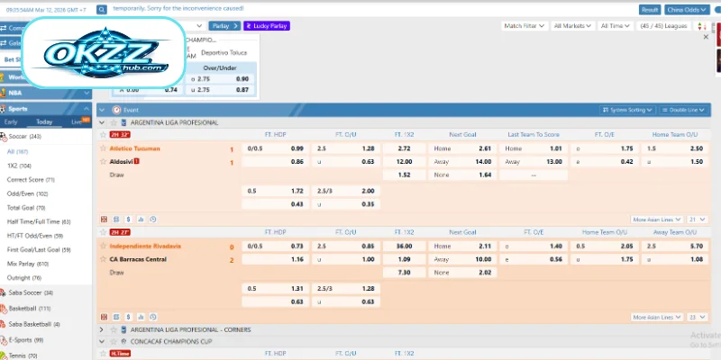Screen dimensions: 721x360
Task: Collapse the CONCACAF CHAMPIONS CUP league
Action: point(102,342)
